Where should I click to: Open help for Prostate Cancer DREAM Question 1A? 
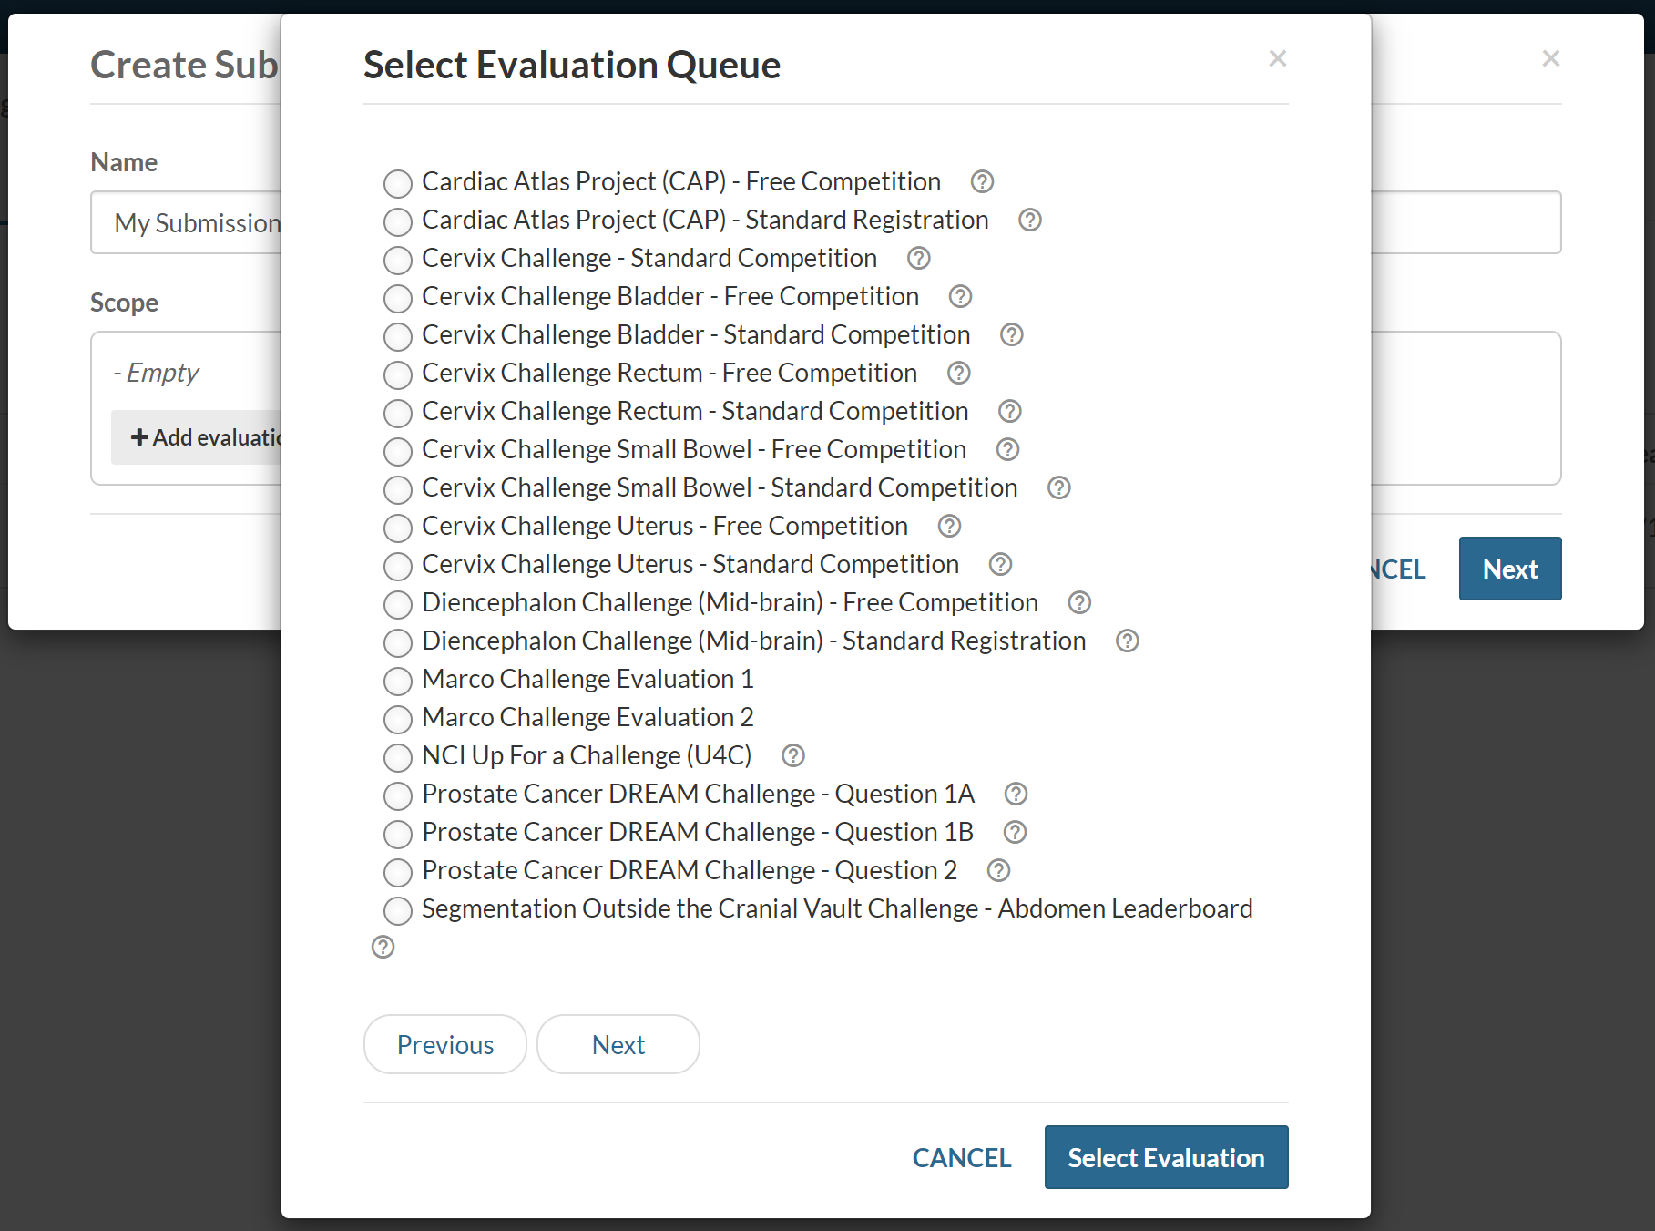click(x=1015, y=794)
